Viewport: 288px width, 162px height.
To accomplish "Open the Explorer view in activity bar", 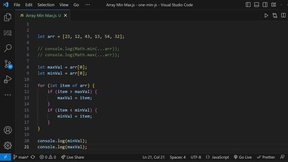I will point(8,17).
